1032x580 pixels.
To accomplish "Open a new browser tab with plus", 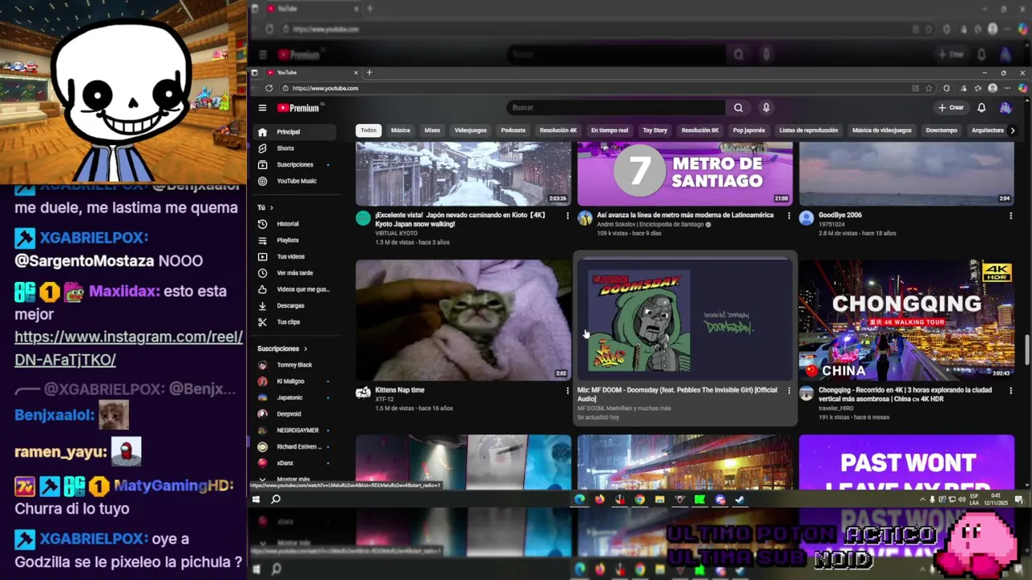I will (x=369, y=72).
